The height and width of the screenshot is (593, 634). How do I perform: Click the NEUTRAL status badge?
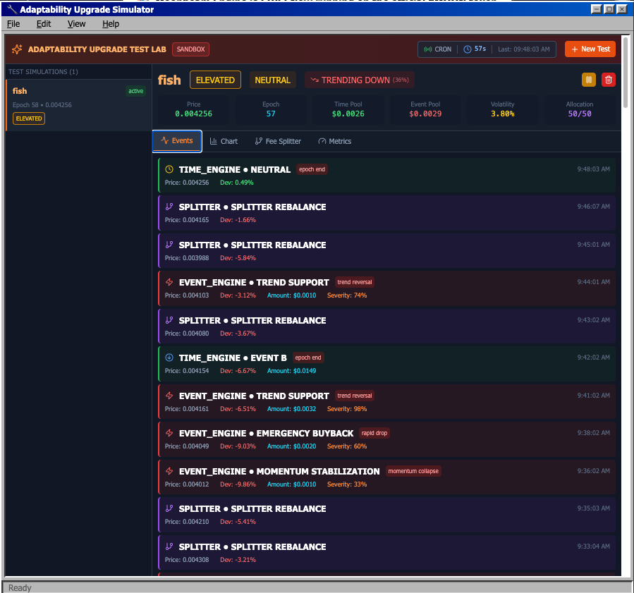pos(272,80)
